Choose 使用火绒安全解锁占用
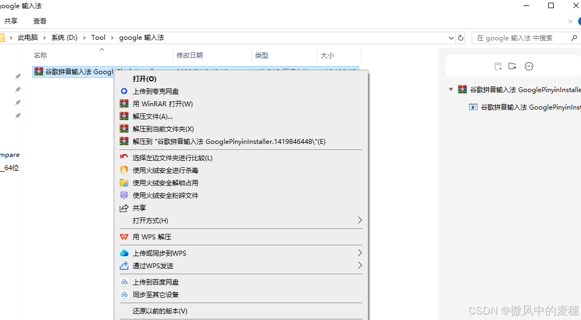This screenshot has width=581, height=320. pos(165,183)
